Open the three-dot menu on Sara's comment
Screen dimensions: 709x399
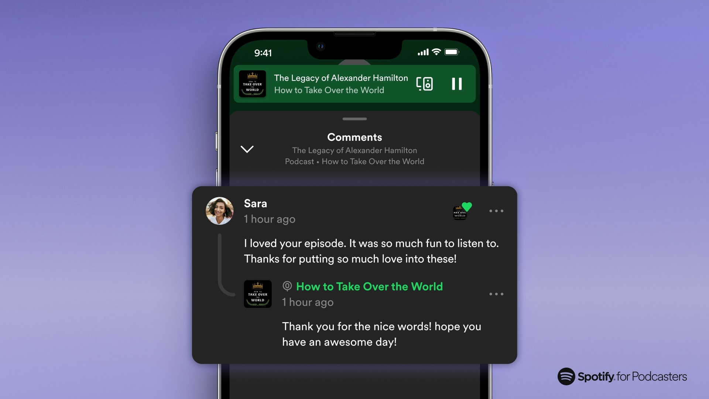[496, 211]
